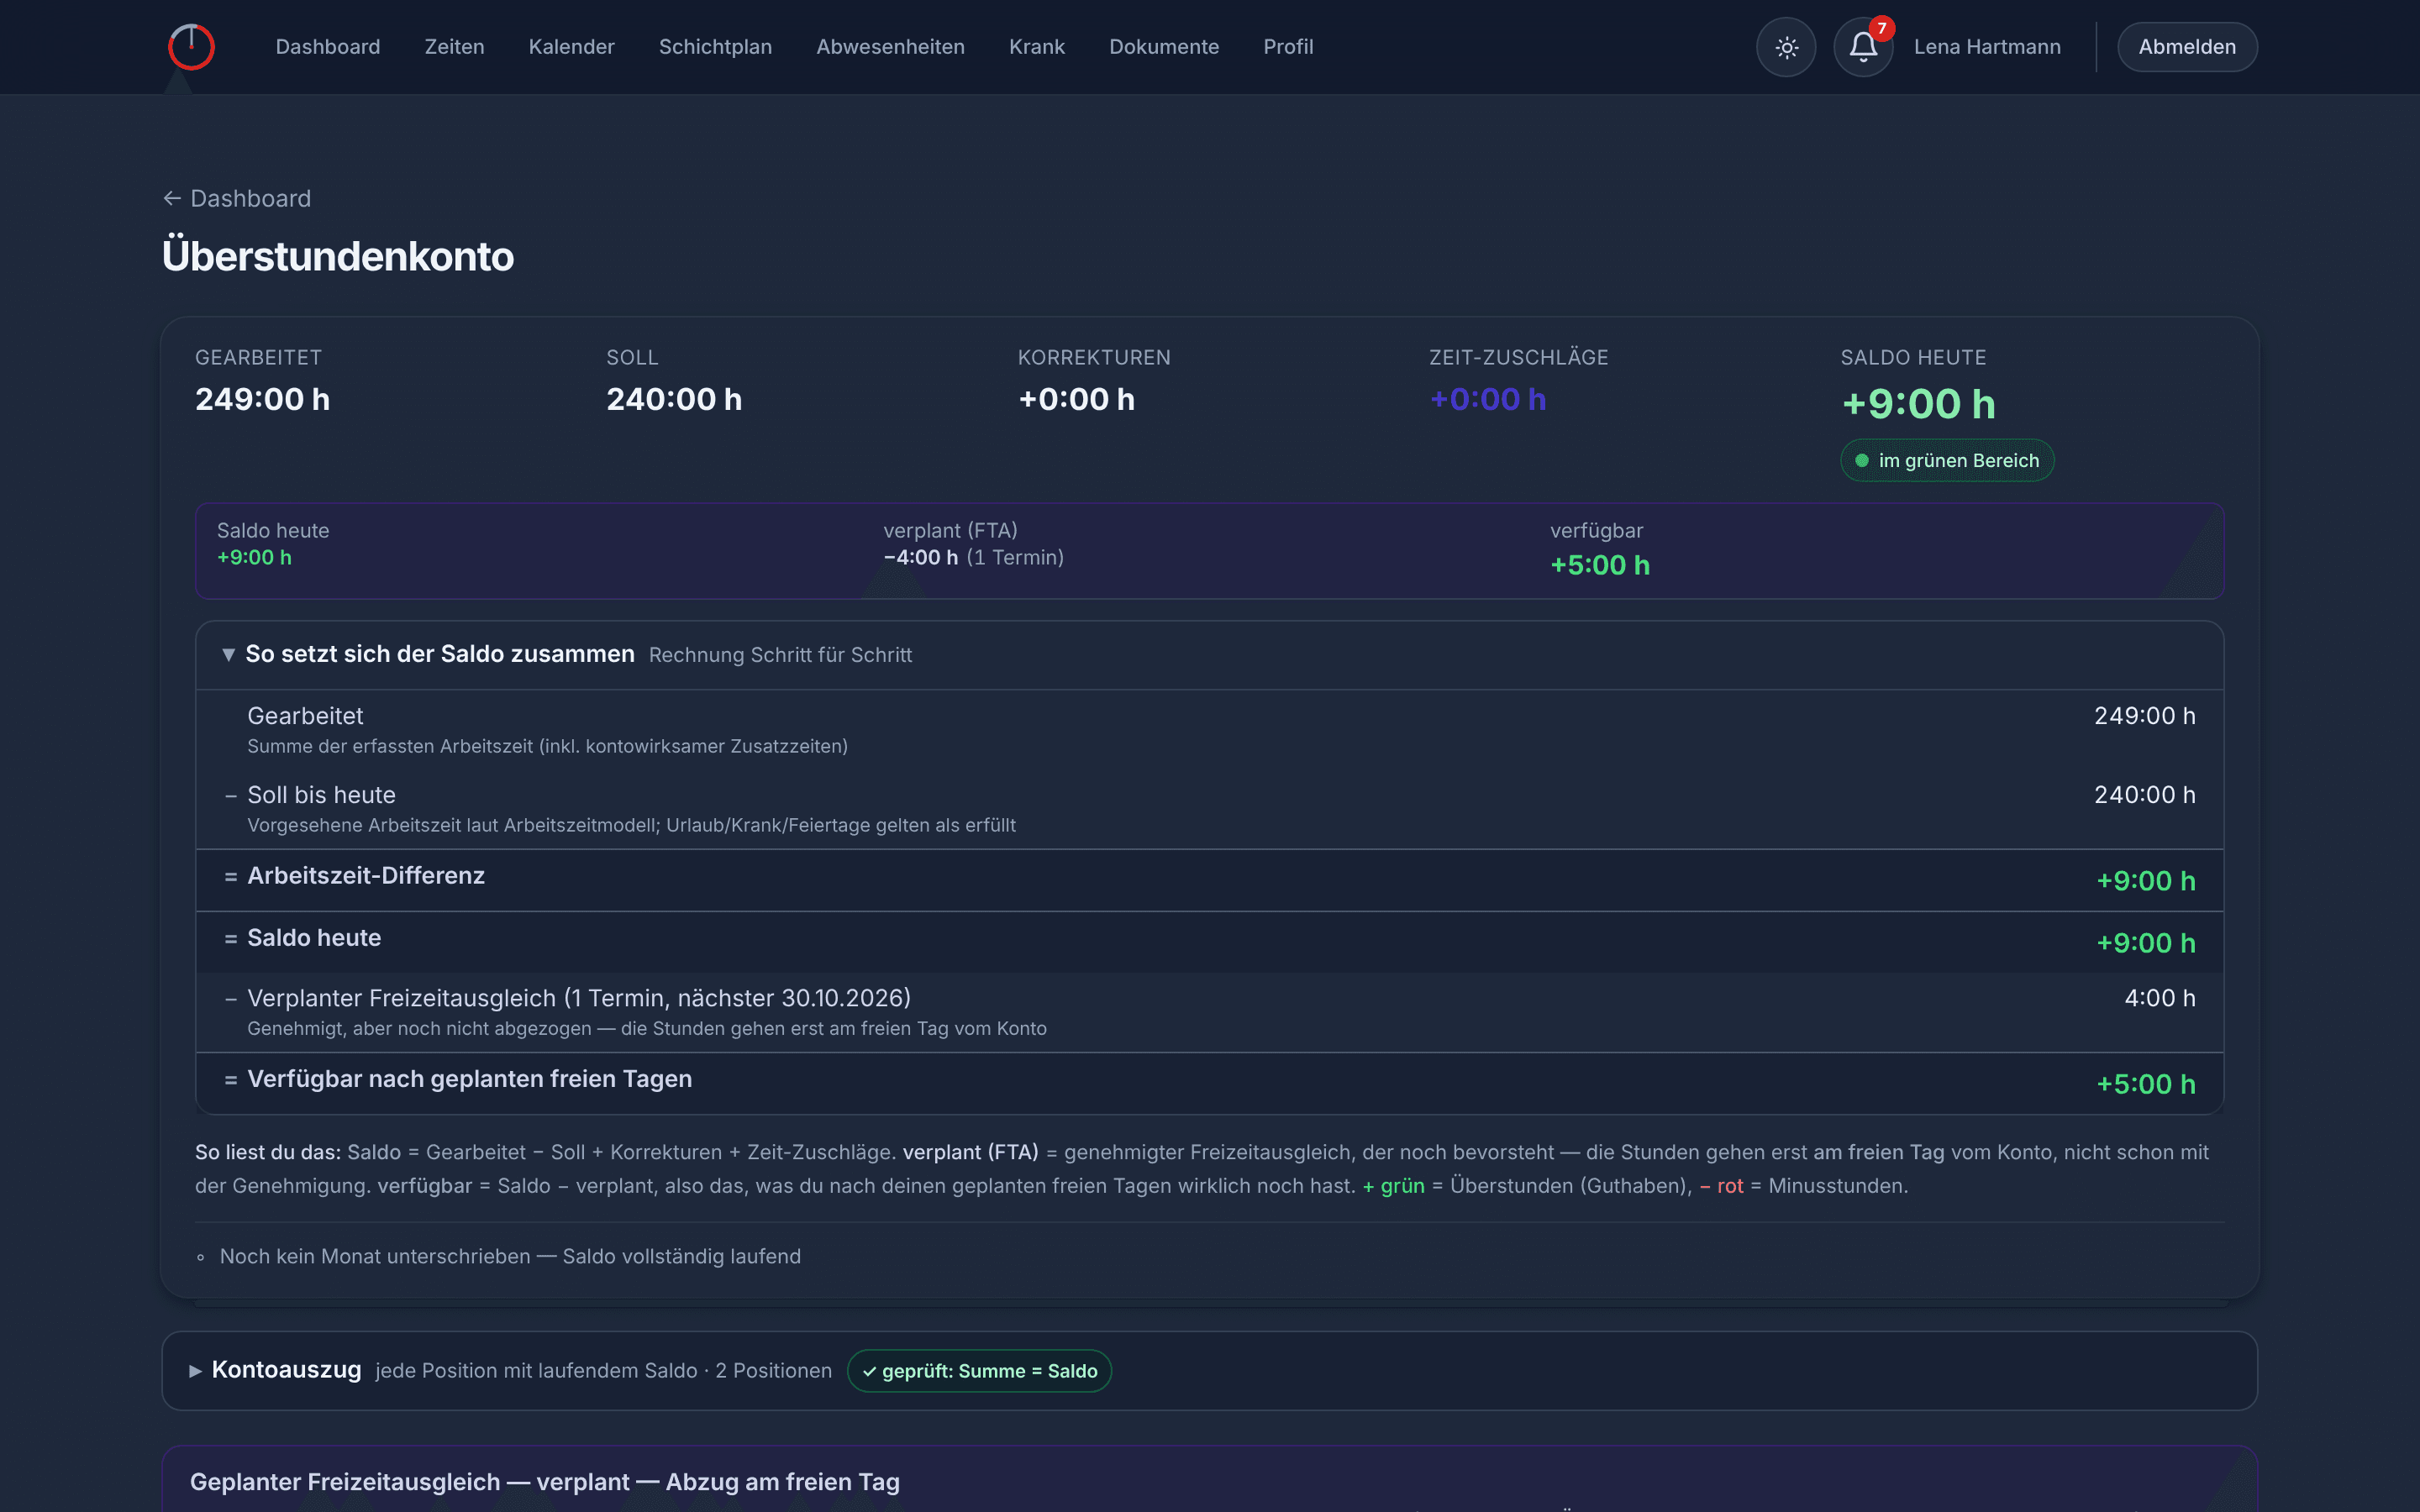Click the 'Arbeitszeit-Differenz' row label

click(366, 876)
